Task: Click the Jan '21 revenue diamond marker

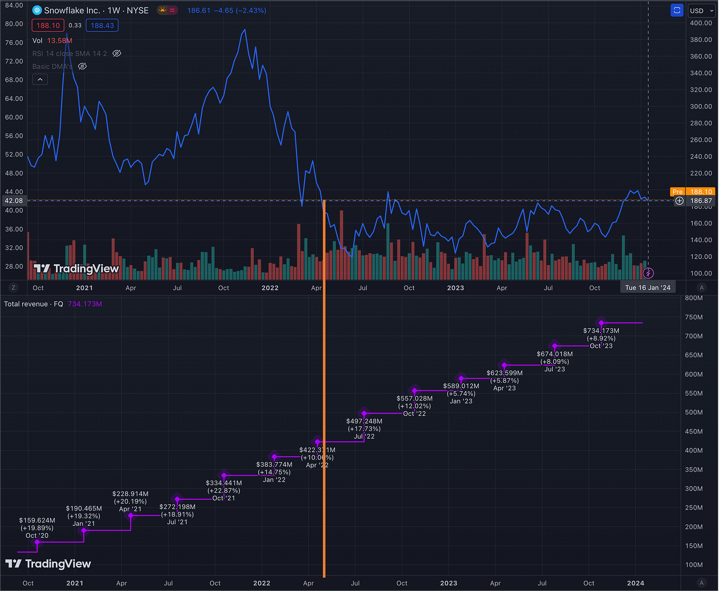Action: click(84, 531)
